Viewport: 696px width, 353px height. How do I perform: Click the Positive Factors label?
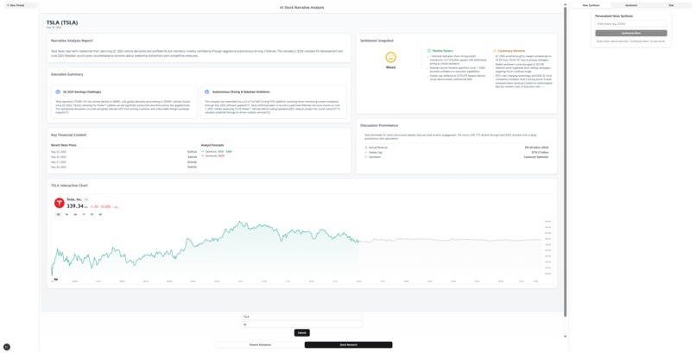pyautogui.click(x=442, y=51)
